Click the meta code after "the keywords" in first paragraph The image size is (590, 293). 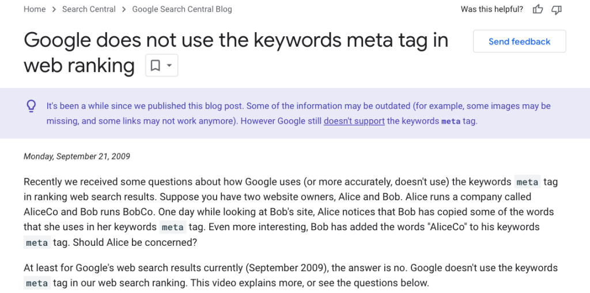click(x=528, y=182)
